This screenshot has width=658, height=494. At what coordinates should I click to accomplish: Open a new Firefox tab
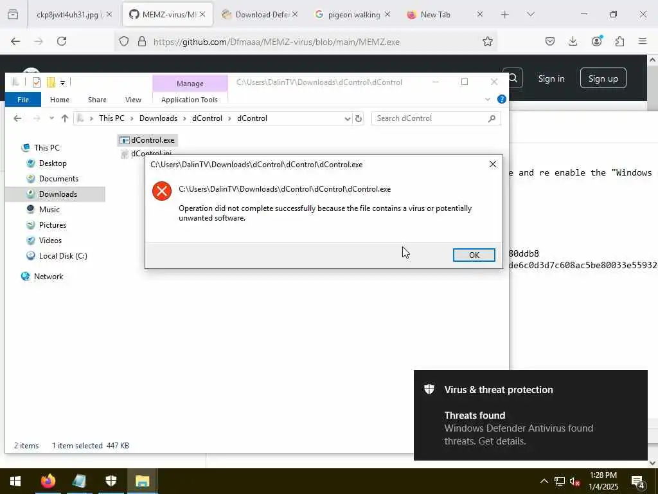[x=505, y=15]
